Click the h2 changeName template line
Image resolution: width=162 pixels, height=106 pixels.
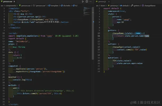35,19
